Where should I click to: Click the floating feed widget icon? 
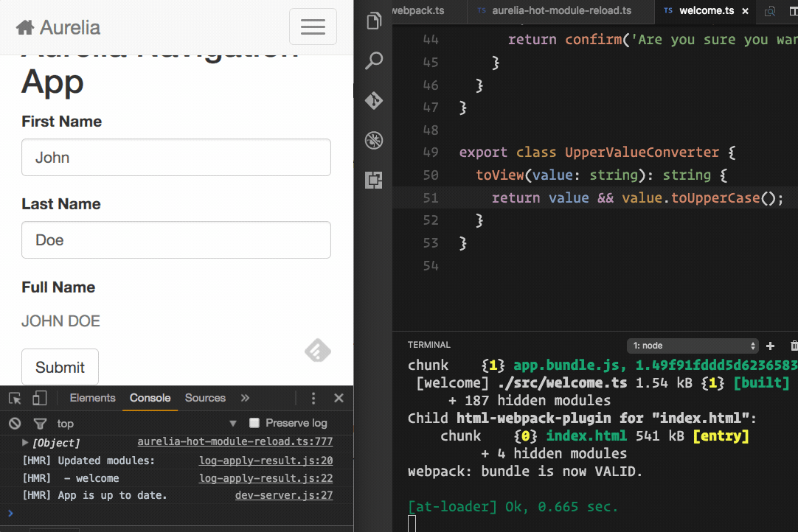click(x=318, y=351)
